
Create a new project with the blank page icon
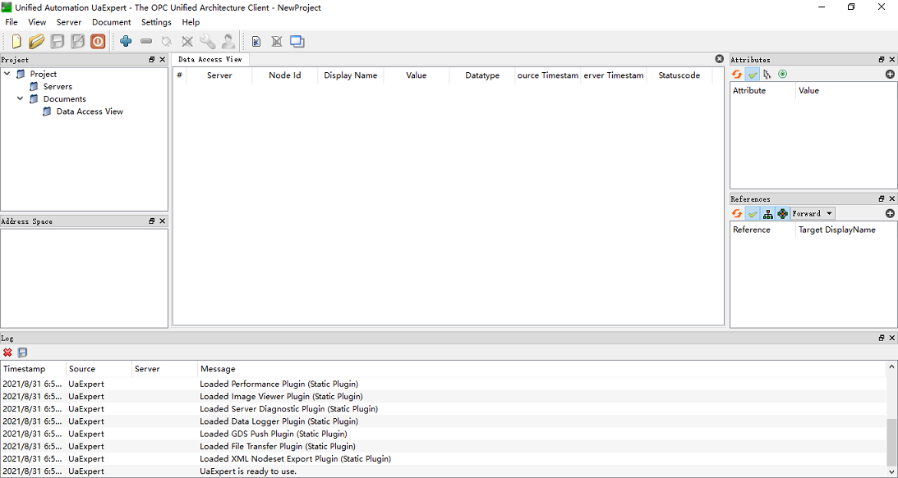coord(16,41)
